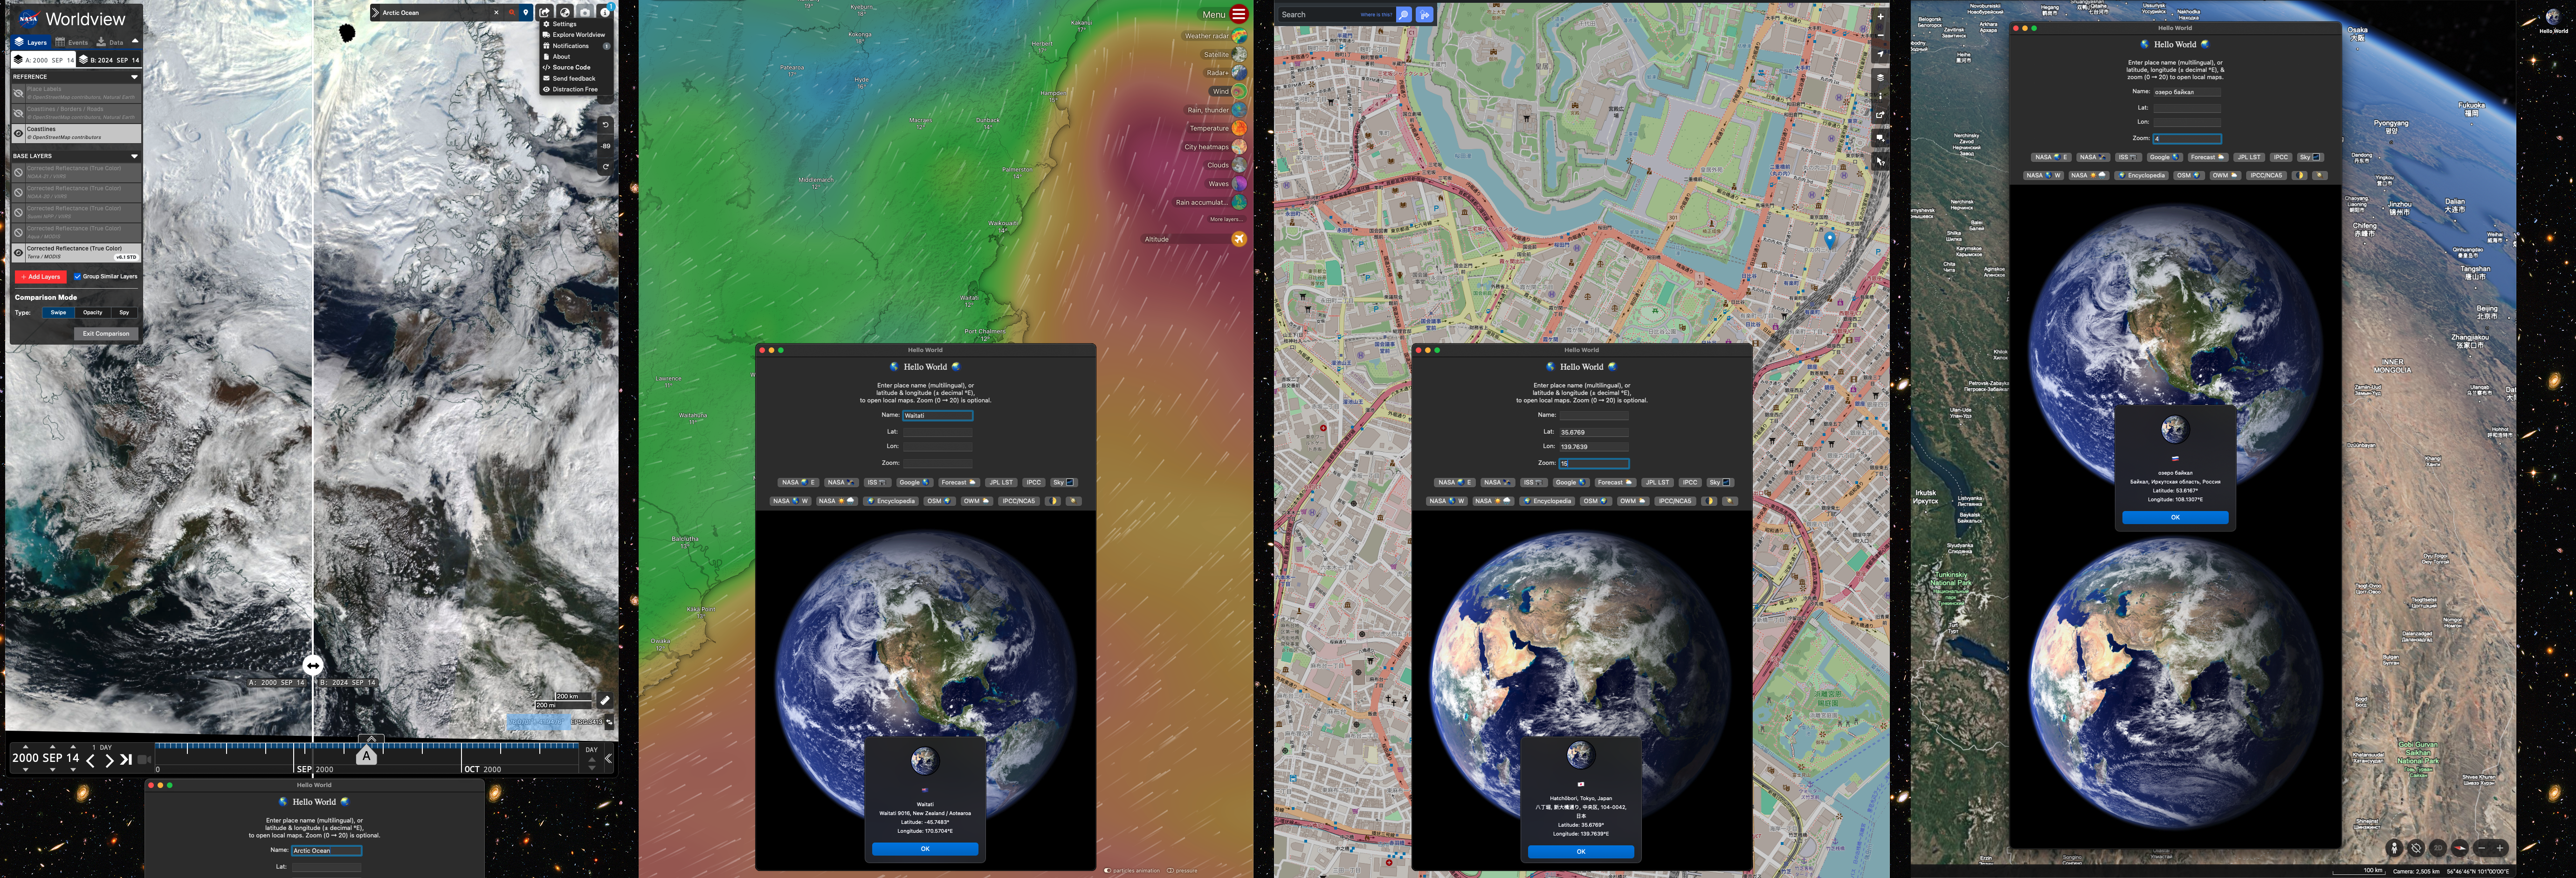The width and height of the screenshot is (2576, 878).
Task: Open the Worldview share link icon
Action: (x=545, y=13)
